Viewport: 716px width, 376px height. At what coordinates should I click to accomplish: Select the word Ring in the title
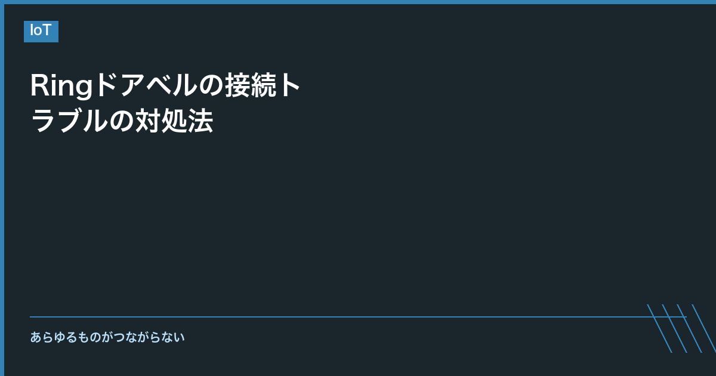tap(61, 87)
